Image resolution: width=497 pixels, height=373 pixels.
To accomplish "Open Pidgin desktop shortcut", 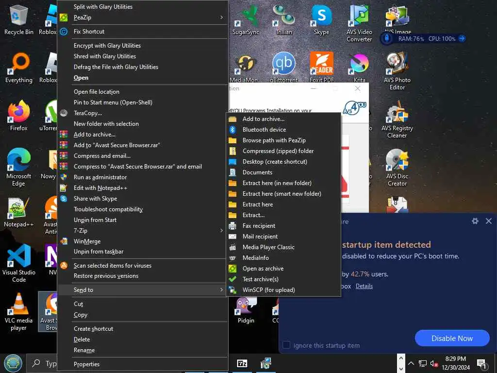I will pyautogui.click(x=246, y=310).
